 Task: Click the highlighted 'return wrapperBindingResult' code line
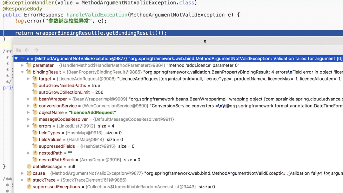click(x=171, y=33)
